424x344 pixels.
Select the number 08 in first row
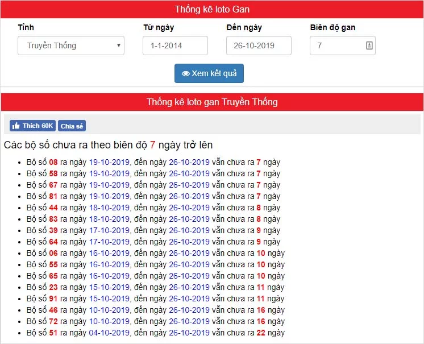click(x=53, y=162)
